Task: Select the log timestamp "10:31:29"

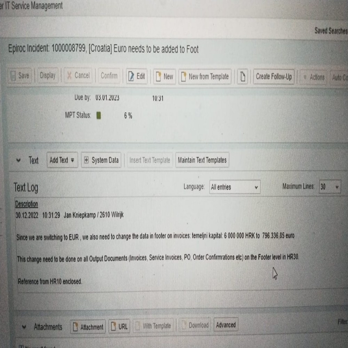Action: point(51,215)
